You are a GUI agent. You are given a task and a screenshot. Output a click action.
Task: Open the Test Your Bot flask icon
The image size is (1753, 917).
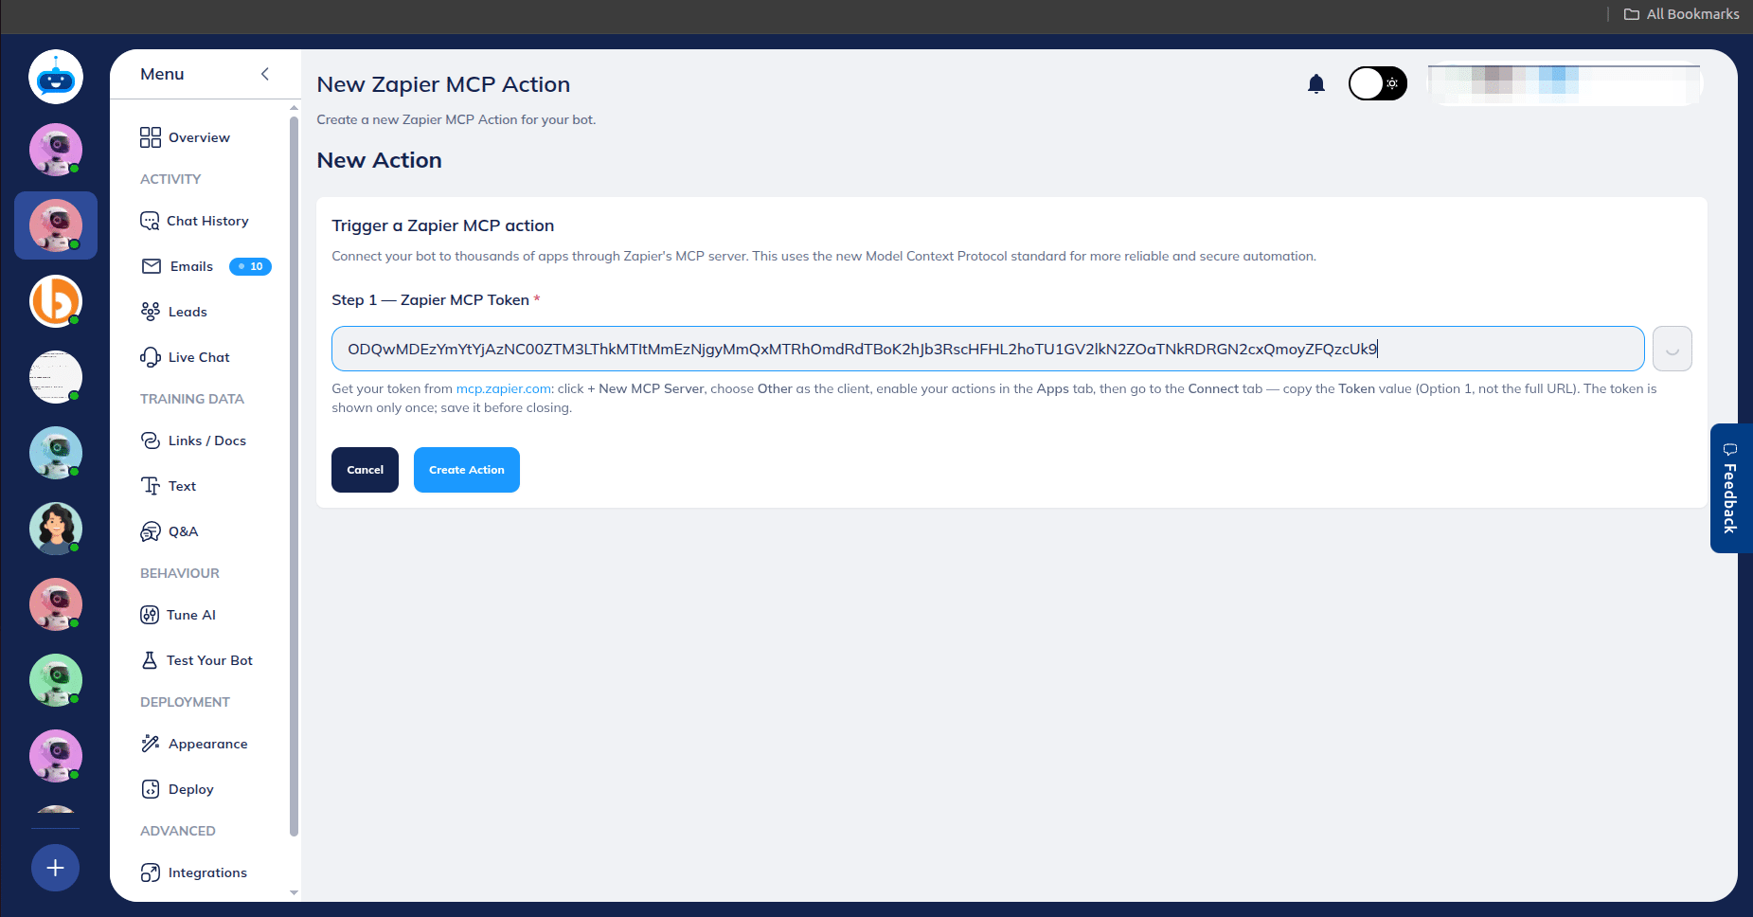pos(150,660)
